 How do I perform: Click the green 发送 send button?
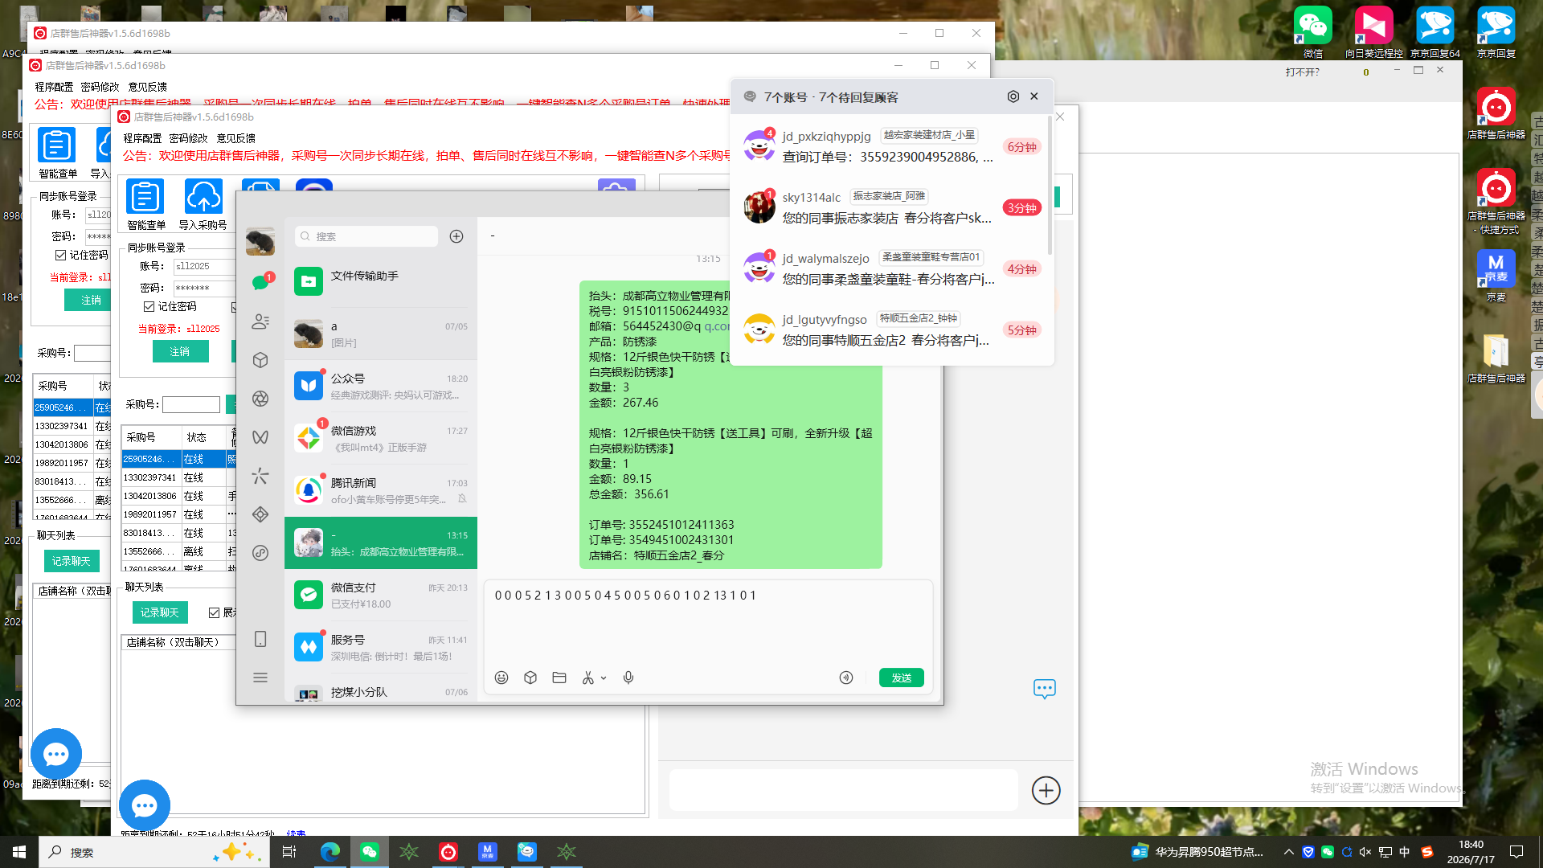pyautogui.click(x=902, y=678)
